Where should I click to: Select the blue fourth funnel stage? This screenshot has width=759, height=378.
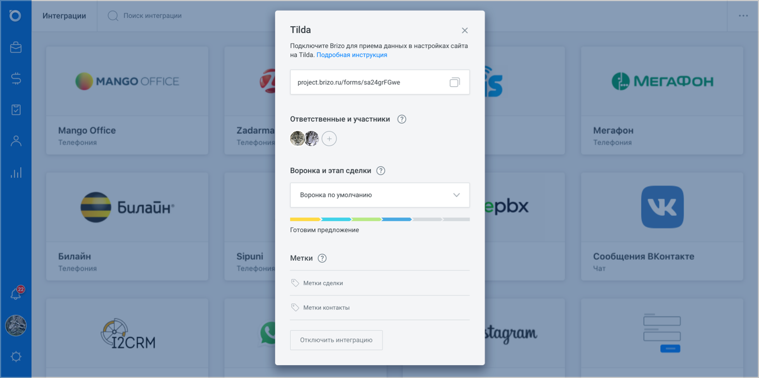coord(396,220)
